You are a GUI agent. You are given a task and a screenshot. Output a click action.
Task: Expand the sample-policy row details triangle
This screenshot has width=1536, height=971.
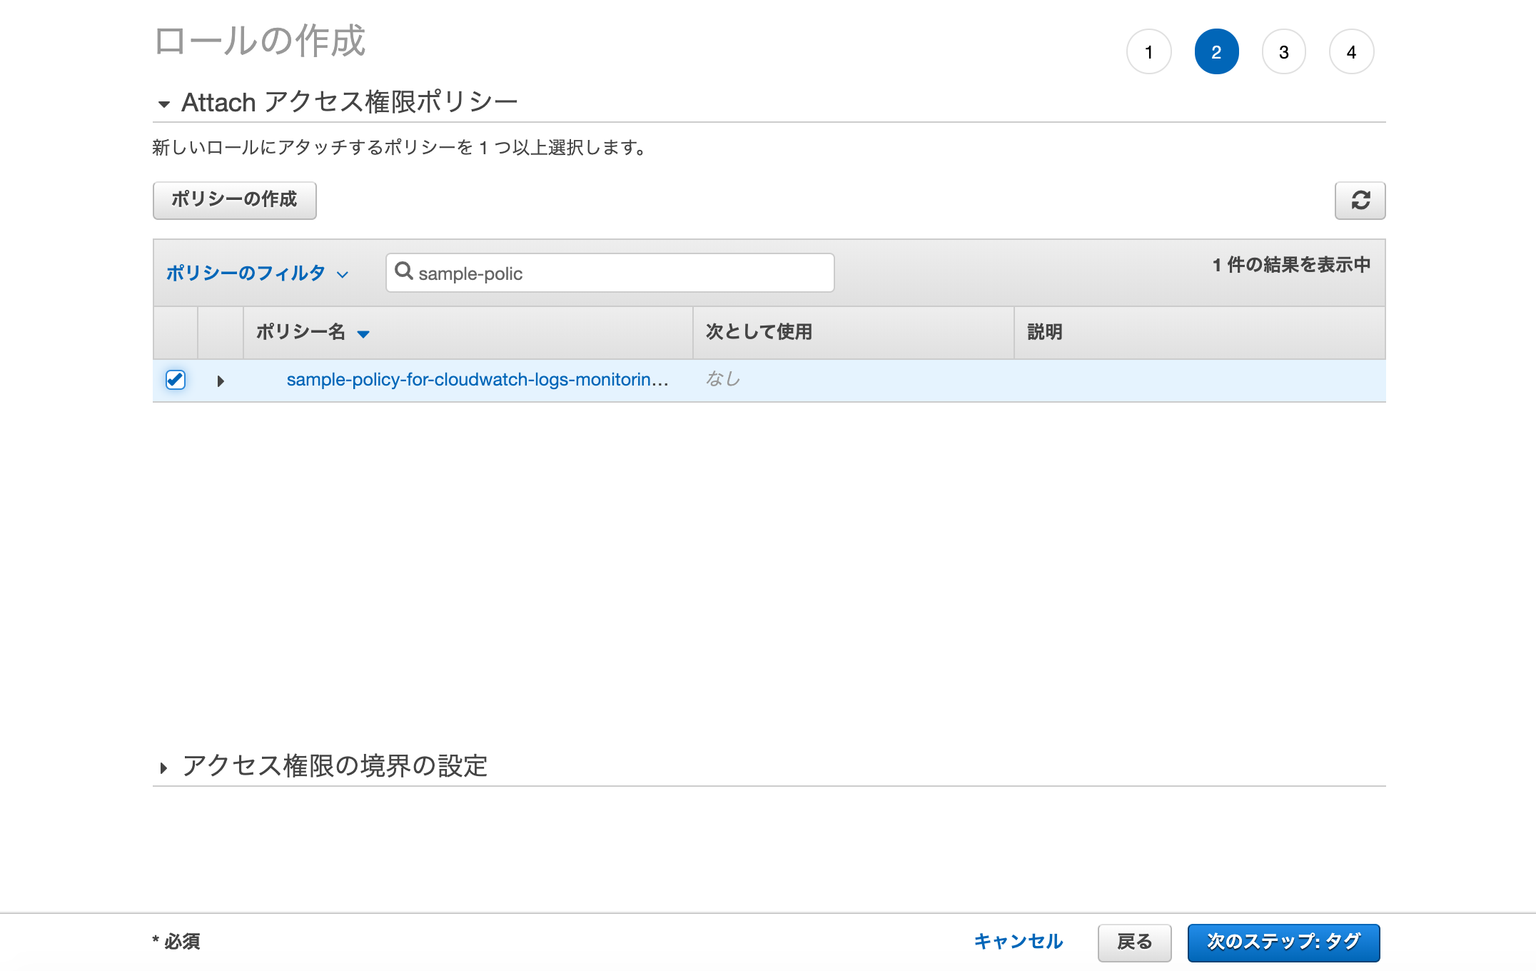(221, 381)
